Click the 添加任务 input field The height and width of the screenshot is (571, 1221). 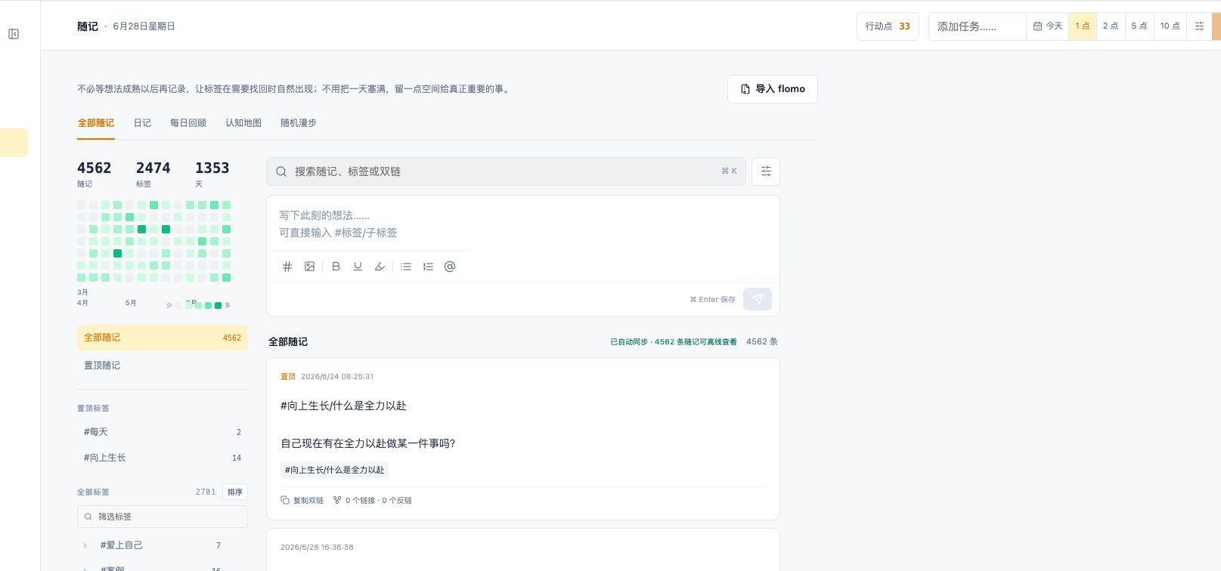(x=977, y=26)
